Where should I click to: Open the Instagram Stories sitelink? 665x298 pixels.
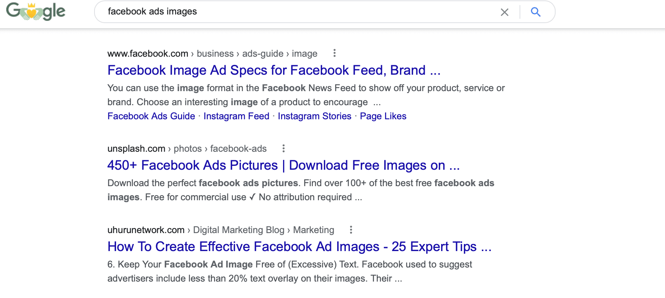(314, 116)
